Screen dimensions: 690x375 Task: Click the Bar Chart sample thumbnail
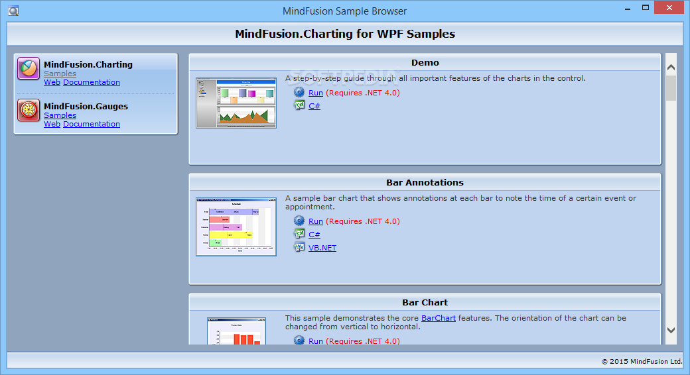click(x=236, y=331)
